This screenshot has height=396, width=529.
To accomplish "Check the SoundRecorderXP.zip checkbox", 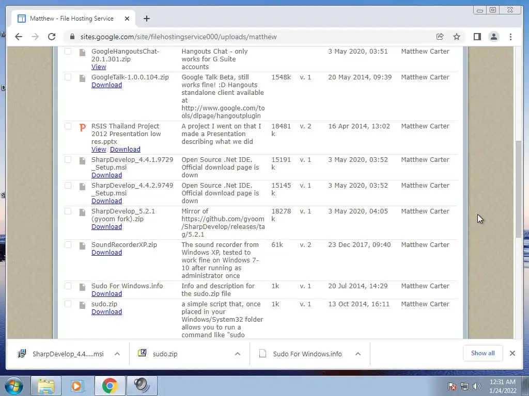I will coord(68,245).
